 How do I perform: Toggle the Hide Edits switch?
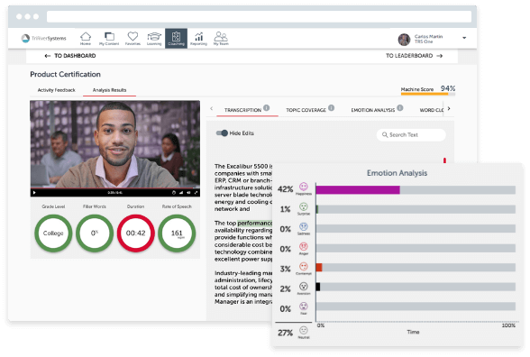tap(222, 133)
